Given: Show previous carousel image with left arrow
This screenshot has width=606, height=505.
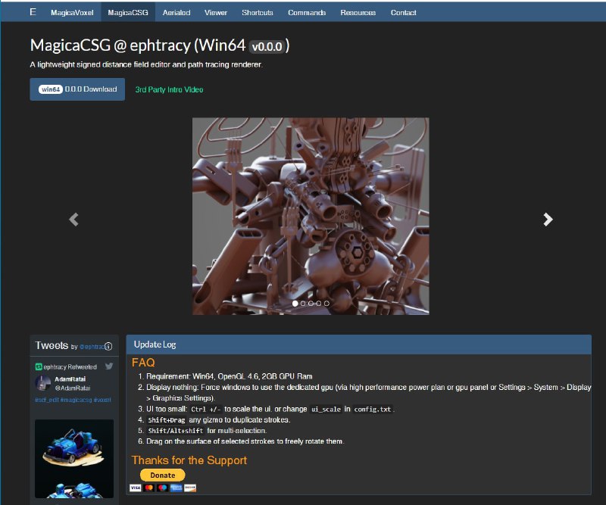Looking at the screenshot, I should (73, 220).
